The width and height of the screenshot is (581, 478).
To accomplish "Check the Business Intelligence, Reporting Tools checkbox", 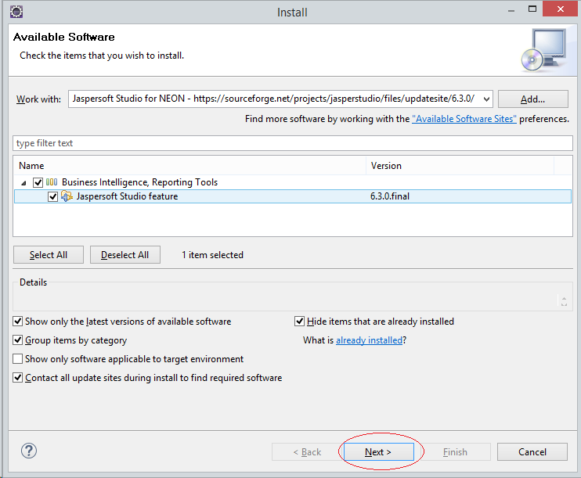I will click(38, 182).
